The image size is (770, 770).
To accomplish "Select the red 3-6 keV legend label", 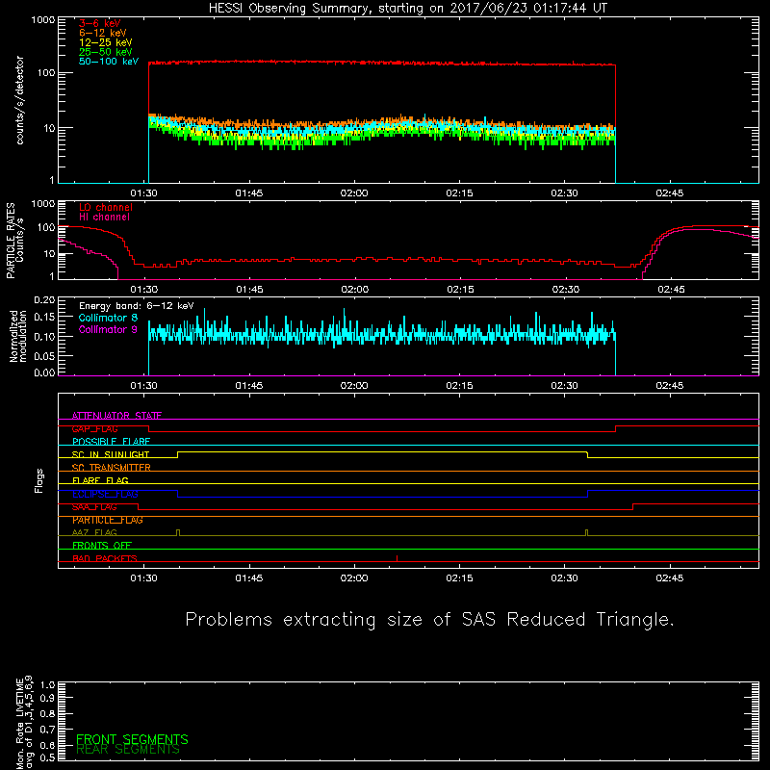I will [99, 23].
